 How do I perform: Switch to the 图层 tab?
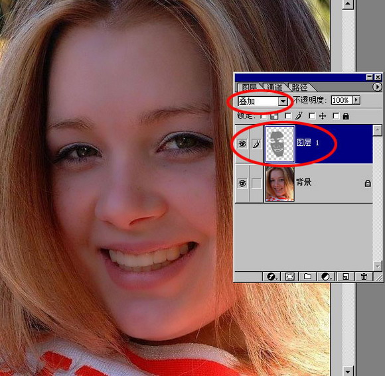point(249,87)
